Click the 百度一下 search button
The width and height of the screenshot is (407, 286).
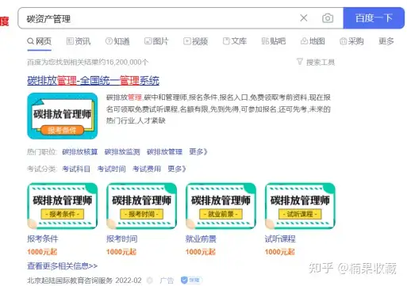pos(374,18)
